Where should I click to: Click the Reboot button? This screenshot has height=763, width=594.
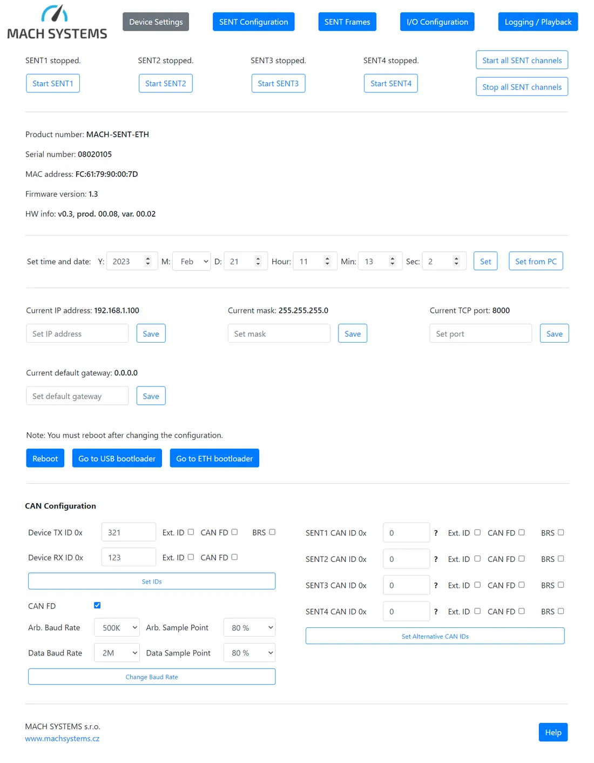[45, 458]
